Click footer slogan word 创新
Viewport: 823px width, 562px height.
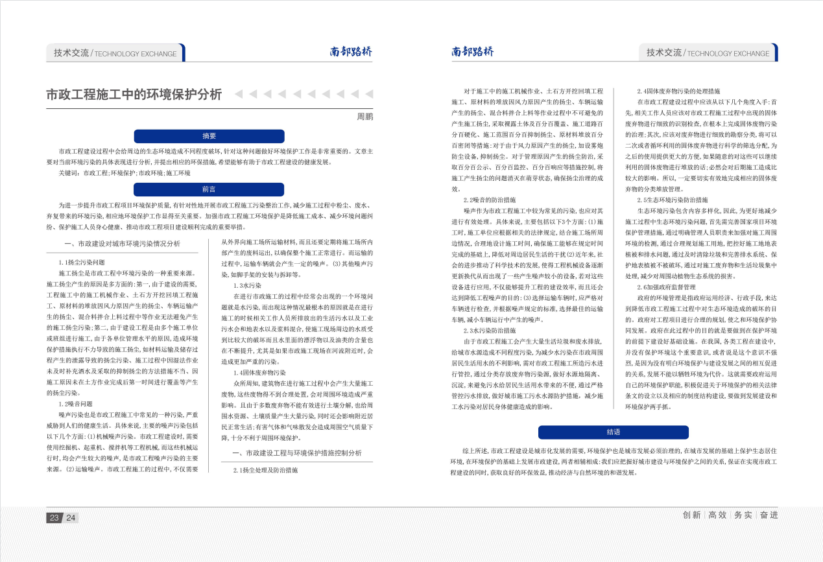692,515
